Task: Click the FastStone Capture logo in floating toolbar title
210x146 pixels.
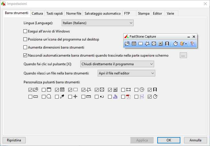Action: (126, 36)
